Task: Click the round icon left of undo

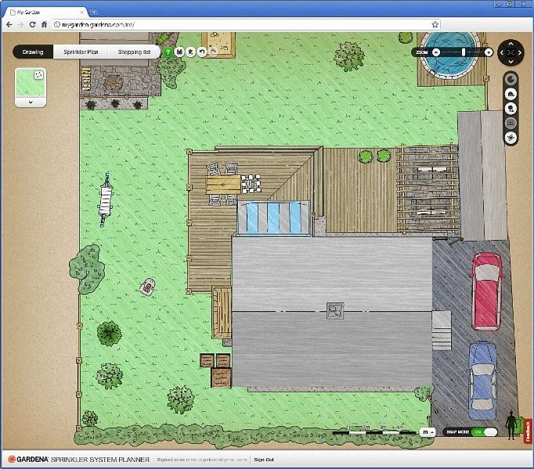Action: click(x=190, y=52)
